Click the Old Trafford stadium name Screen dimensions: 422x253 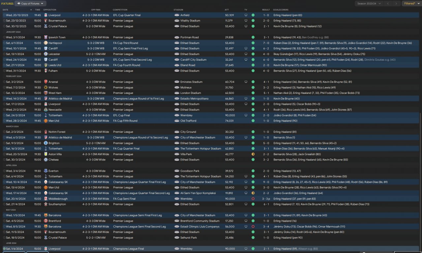click(188, 121)
